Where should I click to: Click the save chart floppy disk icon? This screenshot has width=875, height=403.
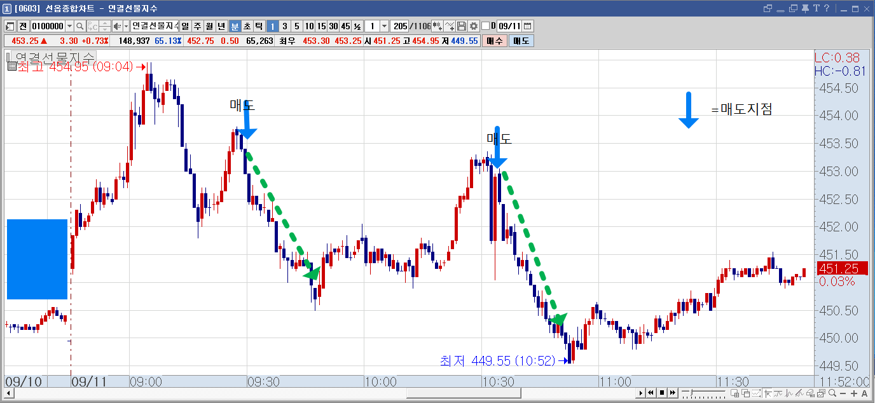pyautogui.click(x=462, y=26)
